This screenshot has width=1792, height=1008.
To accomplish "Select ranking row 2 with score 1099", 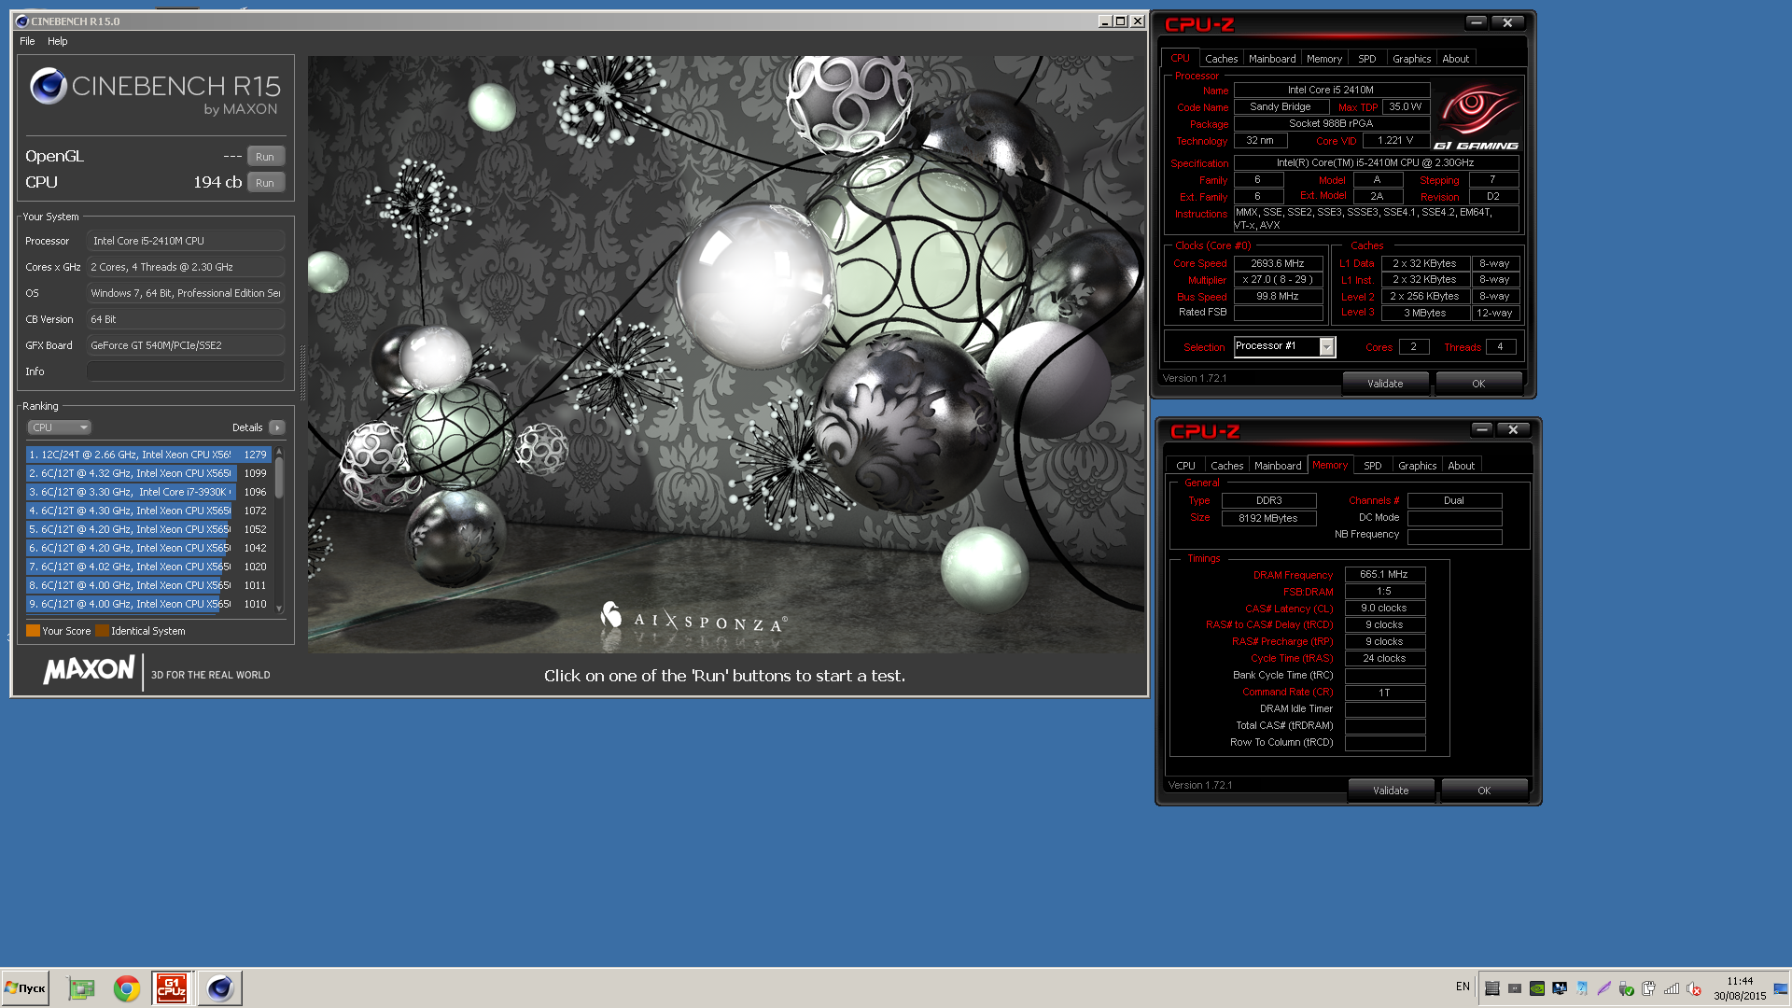I will pos(148,473).
